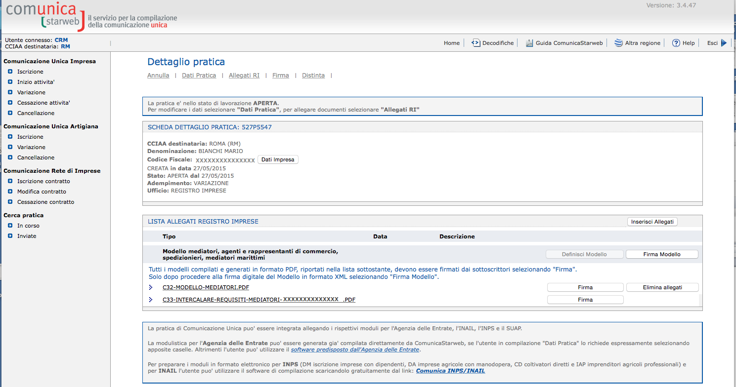Click the Firma Modello button
Image resolution: width=736 pixels, height=387 pixels.
click(x=662, y=254)
